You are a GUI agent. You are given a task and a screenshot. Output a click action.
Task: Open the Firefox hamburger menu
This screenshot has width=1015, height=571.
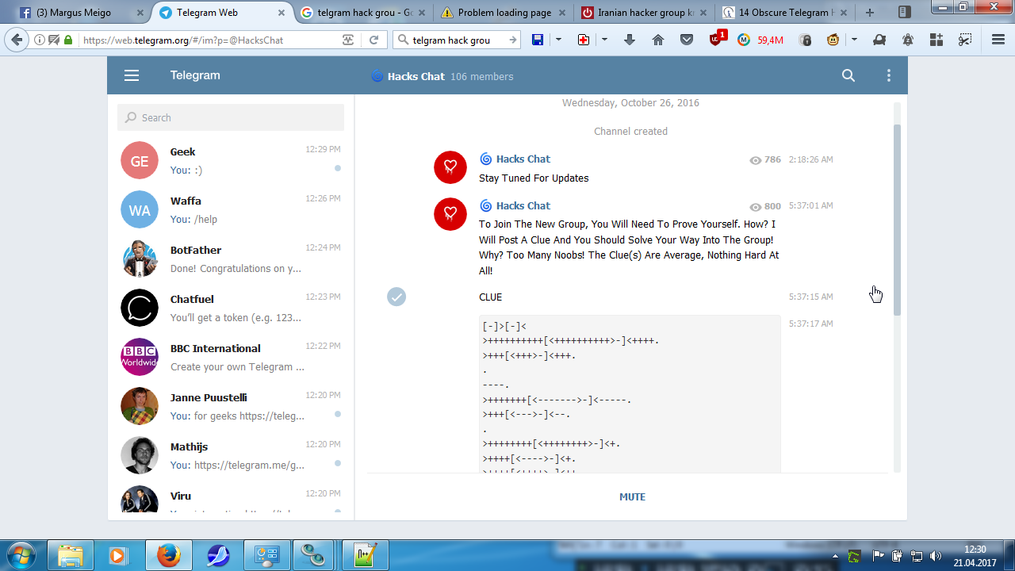click(998, 40)
